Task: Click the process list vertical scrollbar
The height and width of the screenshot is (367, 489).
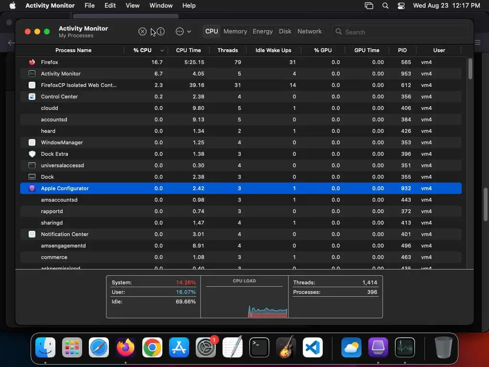Action: [470, 69]
